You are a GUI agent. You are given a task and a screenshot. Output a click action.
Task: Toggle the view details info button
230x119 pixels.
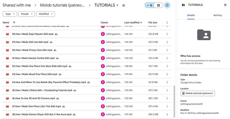coord(167,5)
